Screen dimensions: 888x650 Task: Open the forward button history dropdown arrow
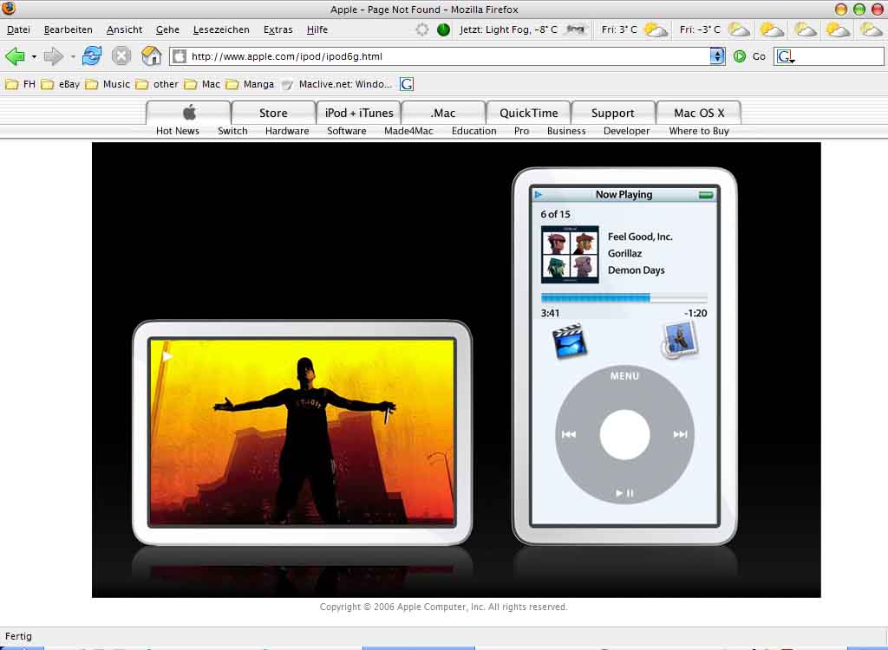click(x=73, y=56)
